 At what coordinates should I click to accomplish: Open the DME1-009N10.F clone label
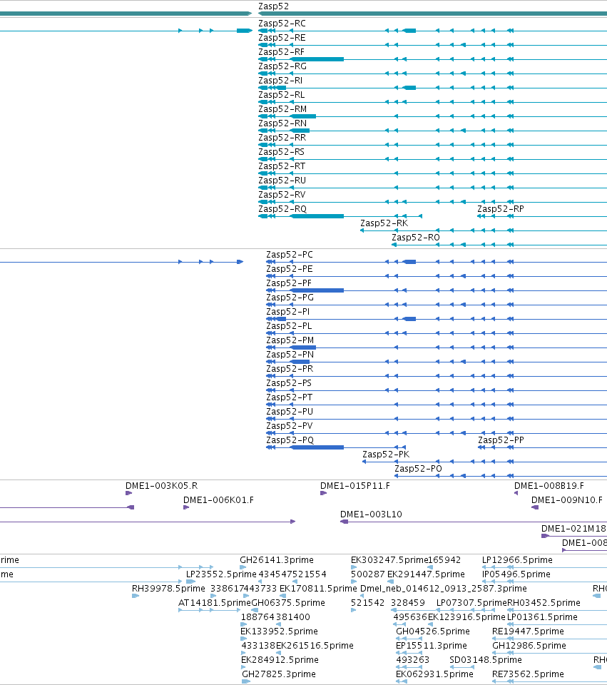coord(567,500)
